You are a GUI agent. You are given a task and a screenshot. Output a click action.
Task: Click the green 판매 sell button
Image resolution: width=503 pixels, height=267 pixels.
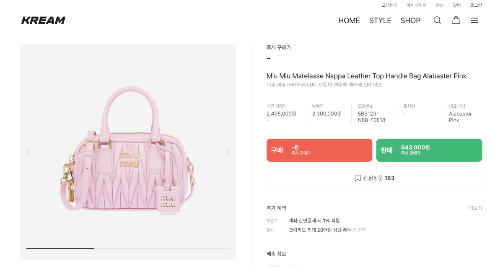[429, 150]
